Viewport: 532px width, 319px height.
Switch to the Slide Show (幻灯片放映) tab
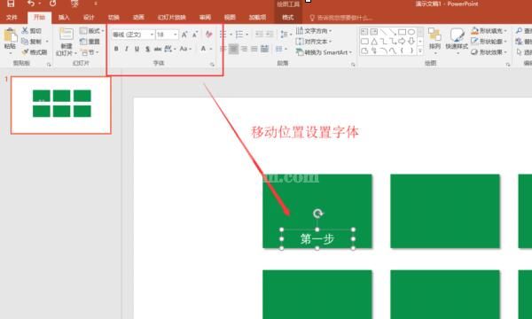click(171, 18)
